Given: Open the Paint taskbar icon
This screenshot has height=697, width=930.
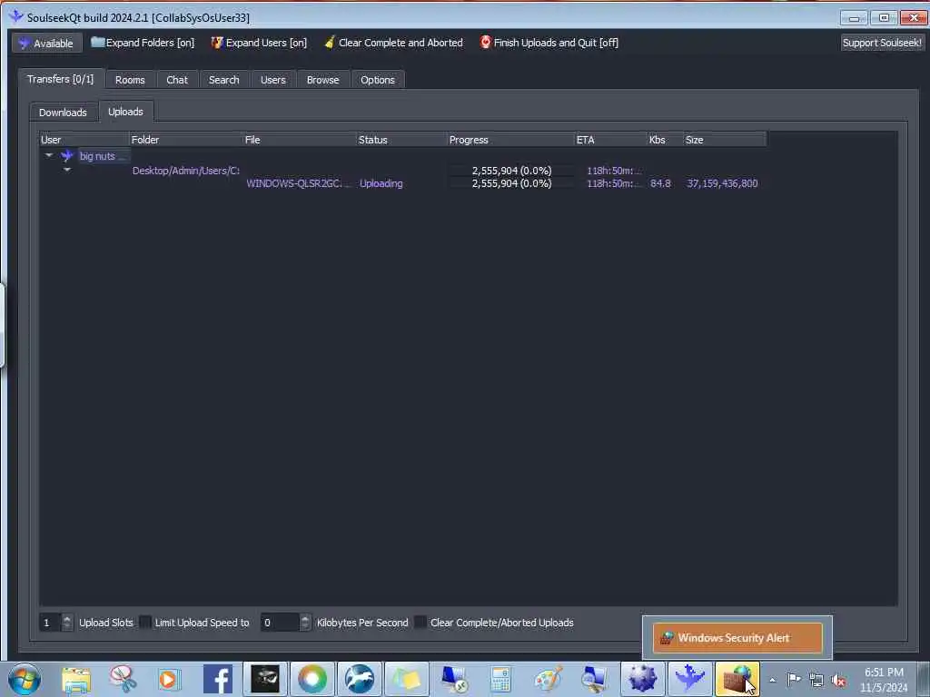Looking at the screenshot, I should pos(548,679).
